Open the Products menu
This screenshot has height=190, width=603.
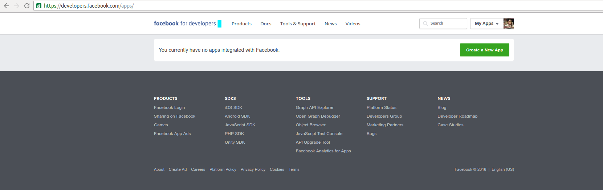point(241,24)
